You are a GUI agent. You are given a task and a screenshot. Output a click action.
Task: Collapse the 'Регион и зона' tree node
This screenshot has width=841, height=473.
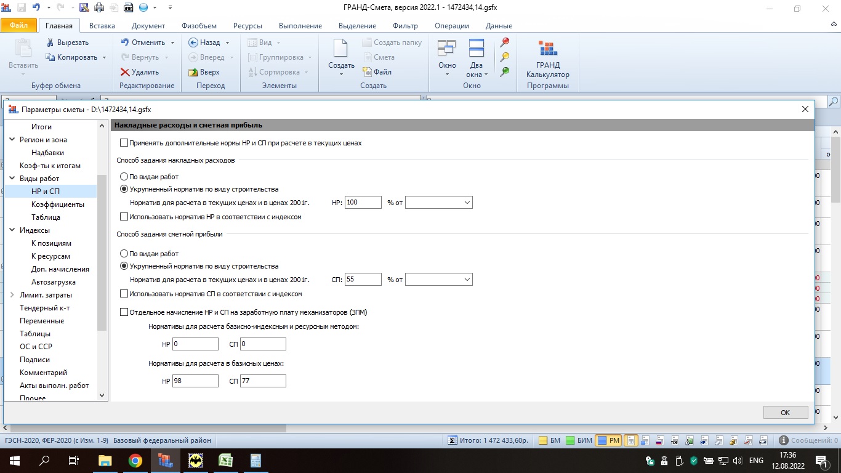point(12,140)
